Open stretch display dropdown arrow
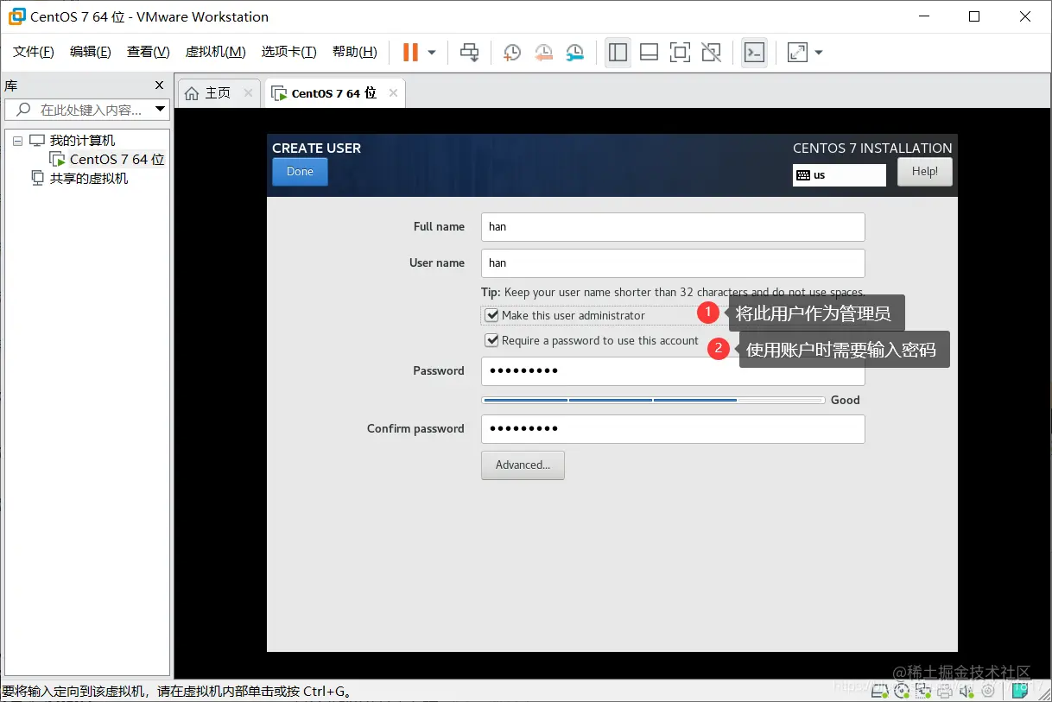Image resolution: width=1052 pixels, height=702 pixels. [x=819, y=53]
